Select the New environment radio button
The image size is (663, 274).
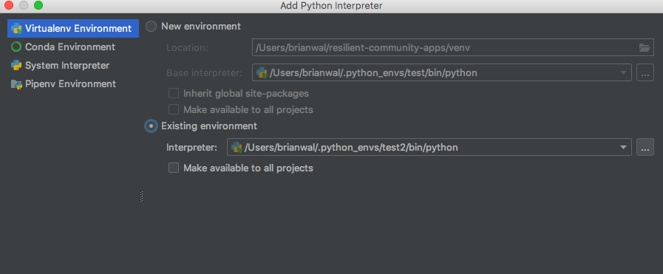(x=151, y=27)
